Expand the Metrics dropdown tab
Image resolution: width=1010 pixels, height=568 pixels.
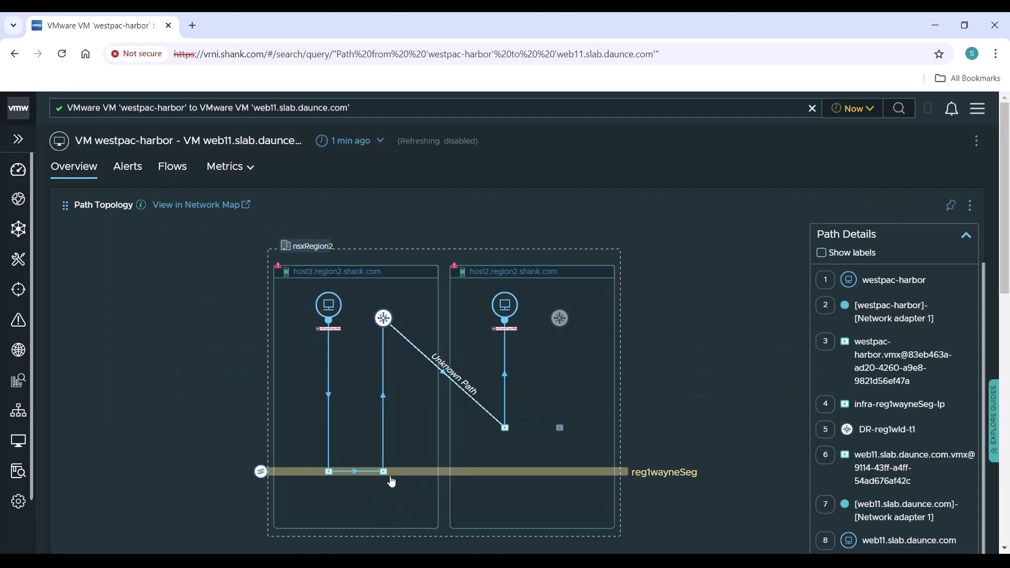click(x=230, y=166)
